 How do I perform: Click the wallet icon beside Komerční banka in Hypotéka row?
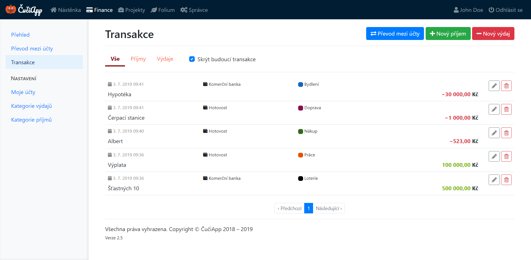click(205, 84)
